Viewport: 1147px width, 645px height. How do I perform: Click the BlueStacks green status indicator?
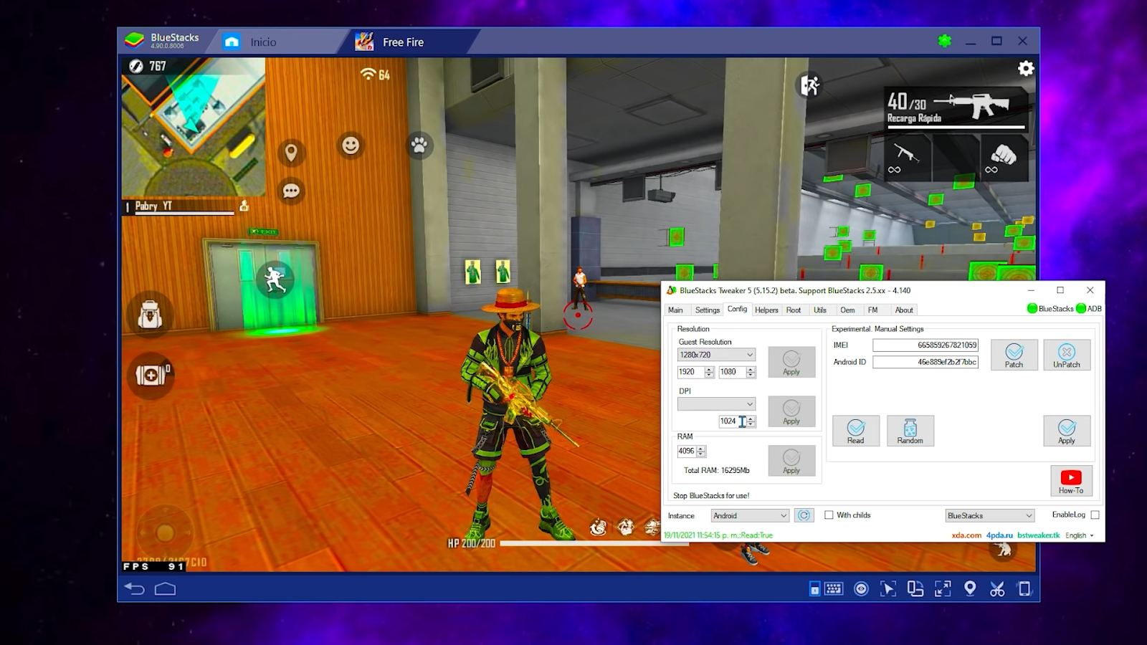click(1032, 309)
